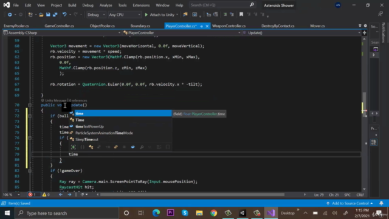
Task: Click the green Start play arrow
Action: coord(146,15)
